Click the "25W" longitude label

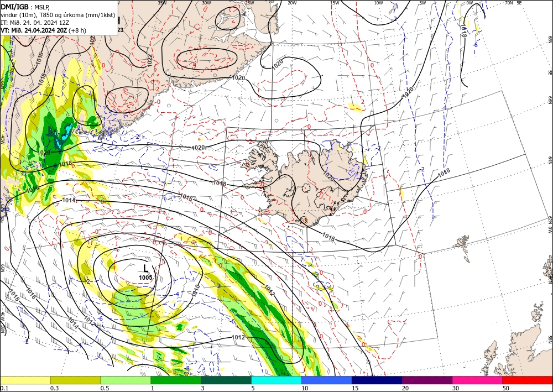249,3
